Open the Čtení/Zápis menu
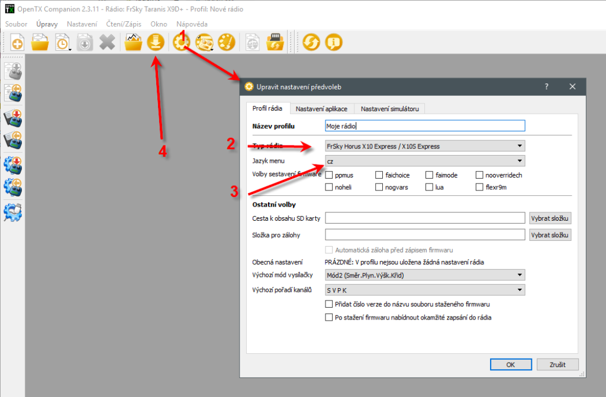The width and height of the screenshot is (606, 397). [124, 24]
